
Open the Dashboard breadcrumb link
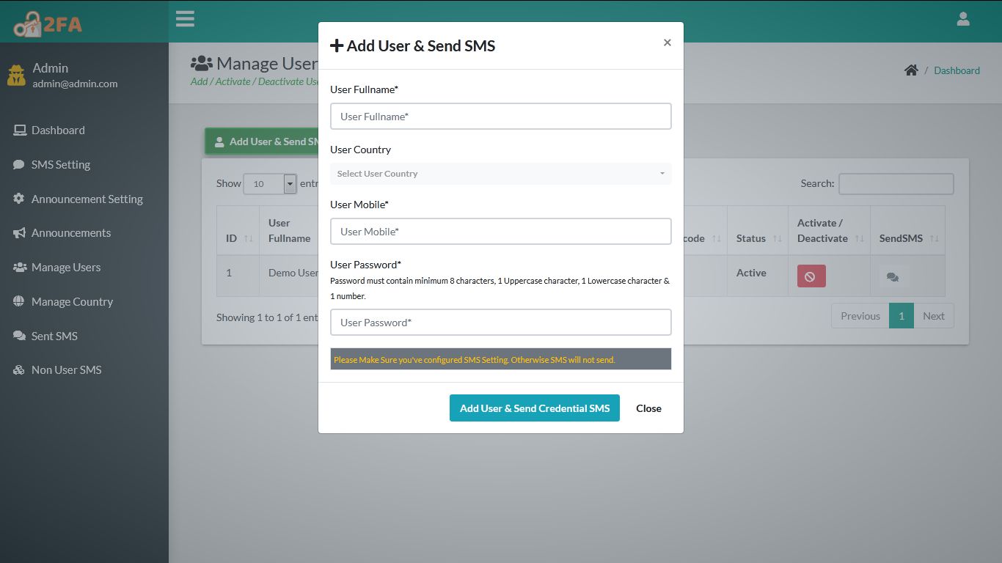pos(957,70)
